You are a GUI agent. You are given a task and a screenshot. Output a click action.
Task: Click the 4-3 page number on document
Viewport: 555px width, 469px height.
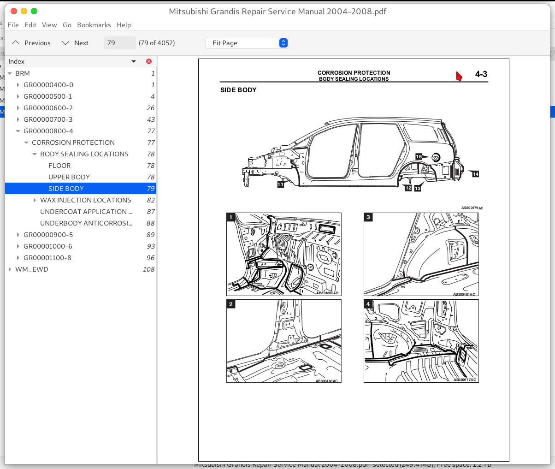[x=481, y=74]
